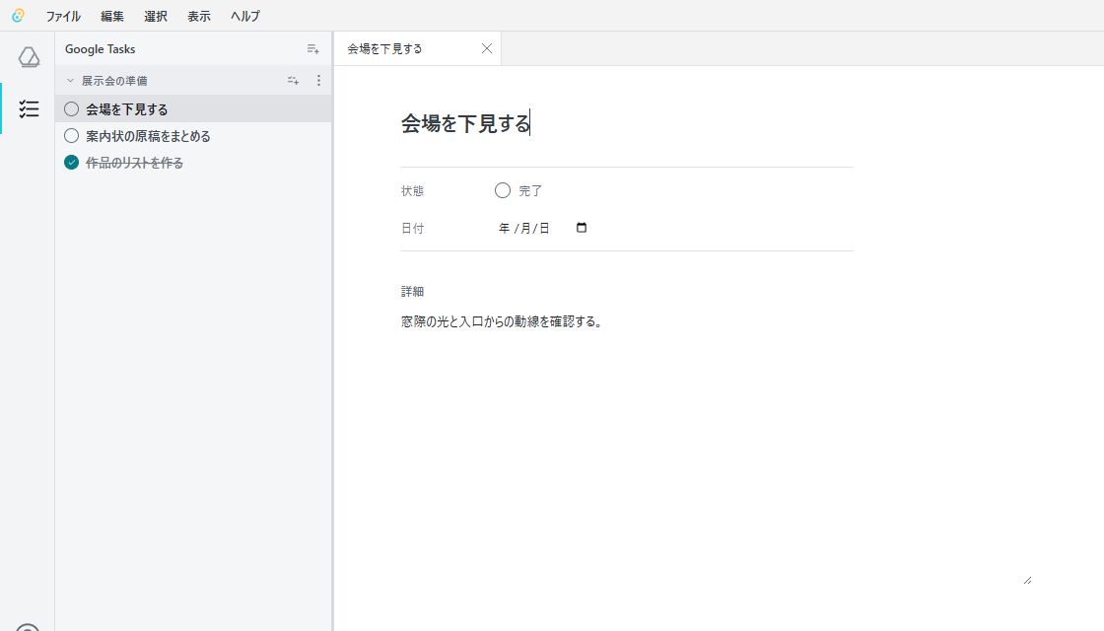
Task: Click the Google Tasks panel title
Action: [100, 49]
